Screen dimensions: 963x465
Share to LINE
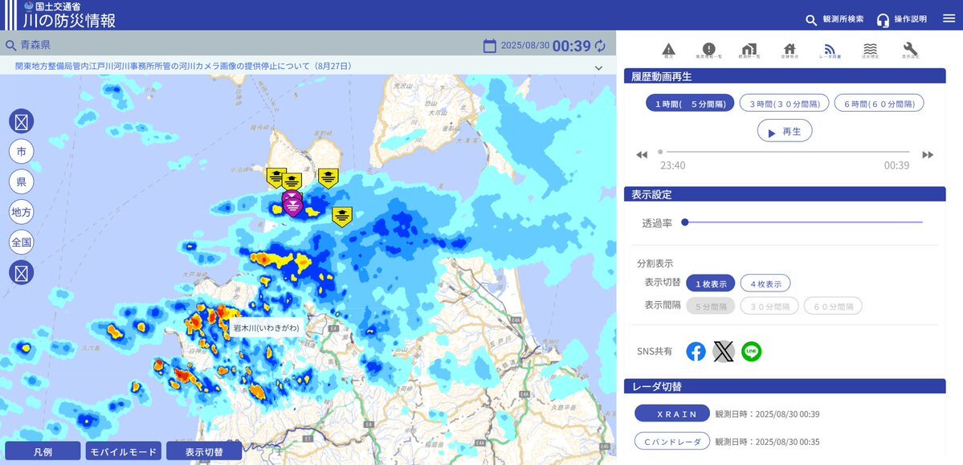click(752, 352)
